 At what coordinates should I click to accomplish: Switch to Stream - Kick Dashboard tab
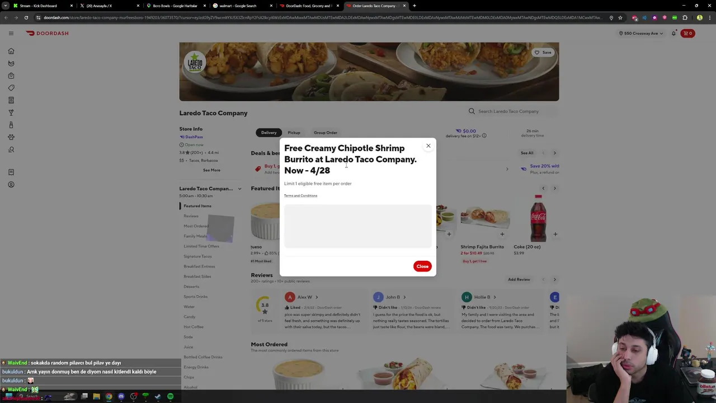coord(43,6)
